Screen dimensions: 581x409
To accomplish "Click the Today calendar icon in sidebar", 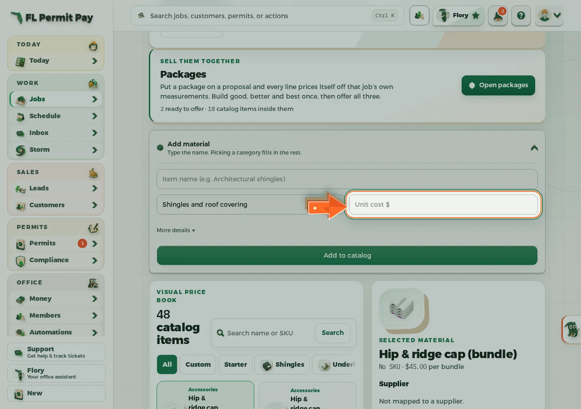I will 20,61.
